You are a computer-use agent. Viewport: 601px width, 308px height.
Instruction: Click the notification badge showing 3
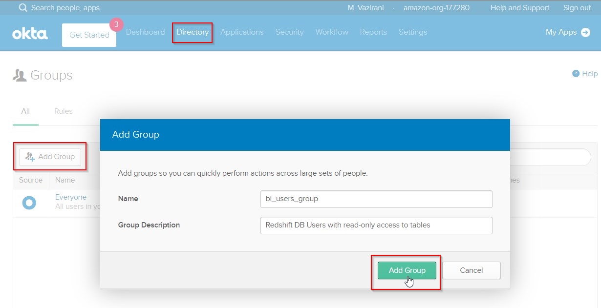(116, 24)
